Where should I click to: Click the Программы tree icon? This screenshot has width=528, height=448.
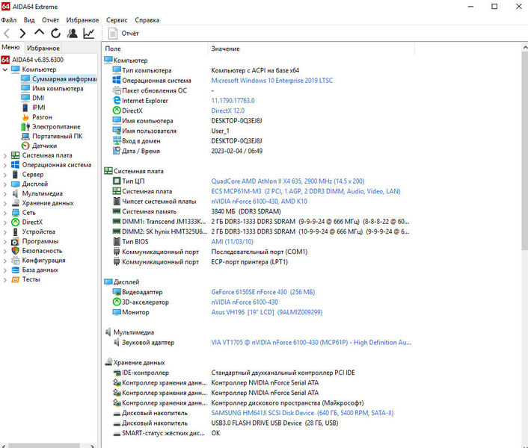(x=15, y=241)
